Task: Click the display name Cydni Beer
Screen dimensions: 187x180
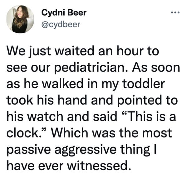Action: [64, 12]
